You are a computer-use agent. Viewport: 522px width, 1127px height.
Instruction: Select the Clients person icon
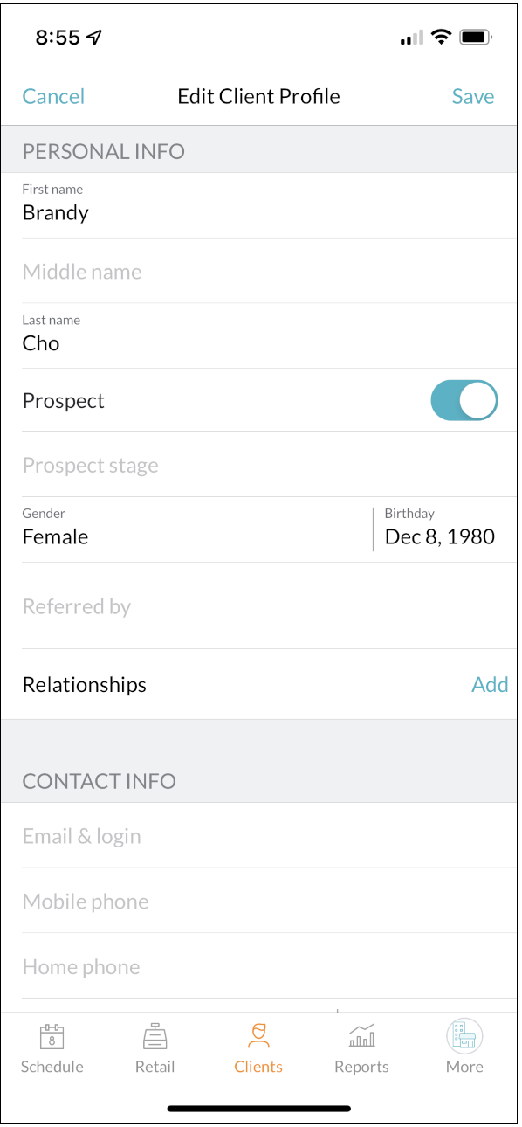[258, 1035]
